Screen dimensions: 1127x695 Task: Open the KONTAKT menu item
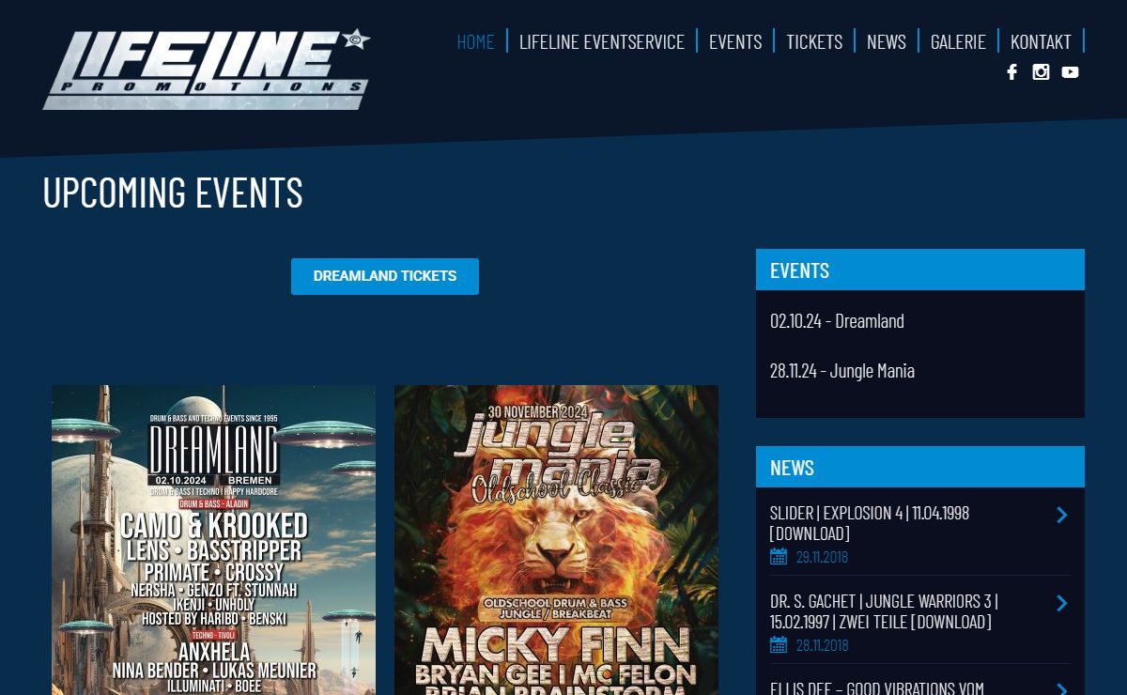pyautogui.click(x=1041, y=41)
